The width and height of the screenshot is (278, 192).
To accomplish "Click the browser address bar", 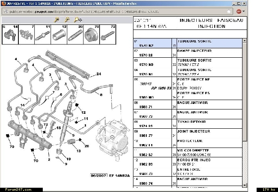I will [120, 12].
